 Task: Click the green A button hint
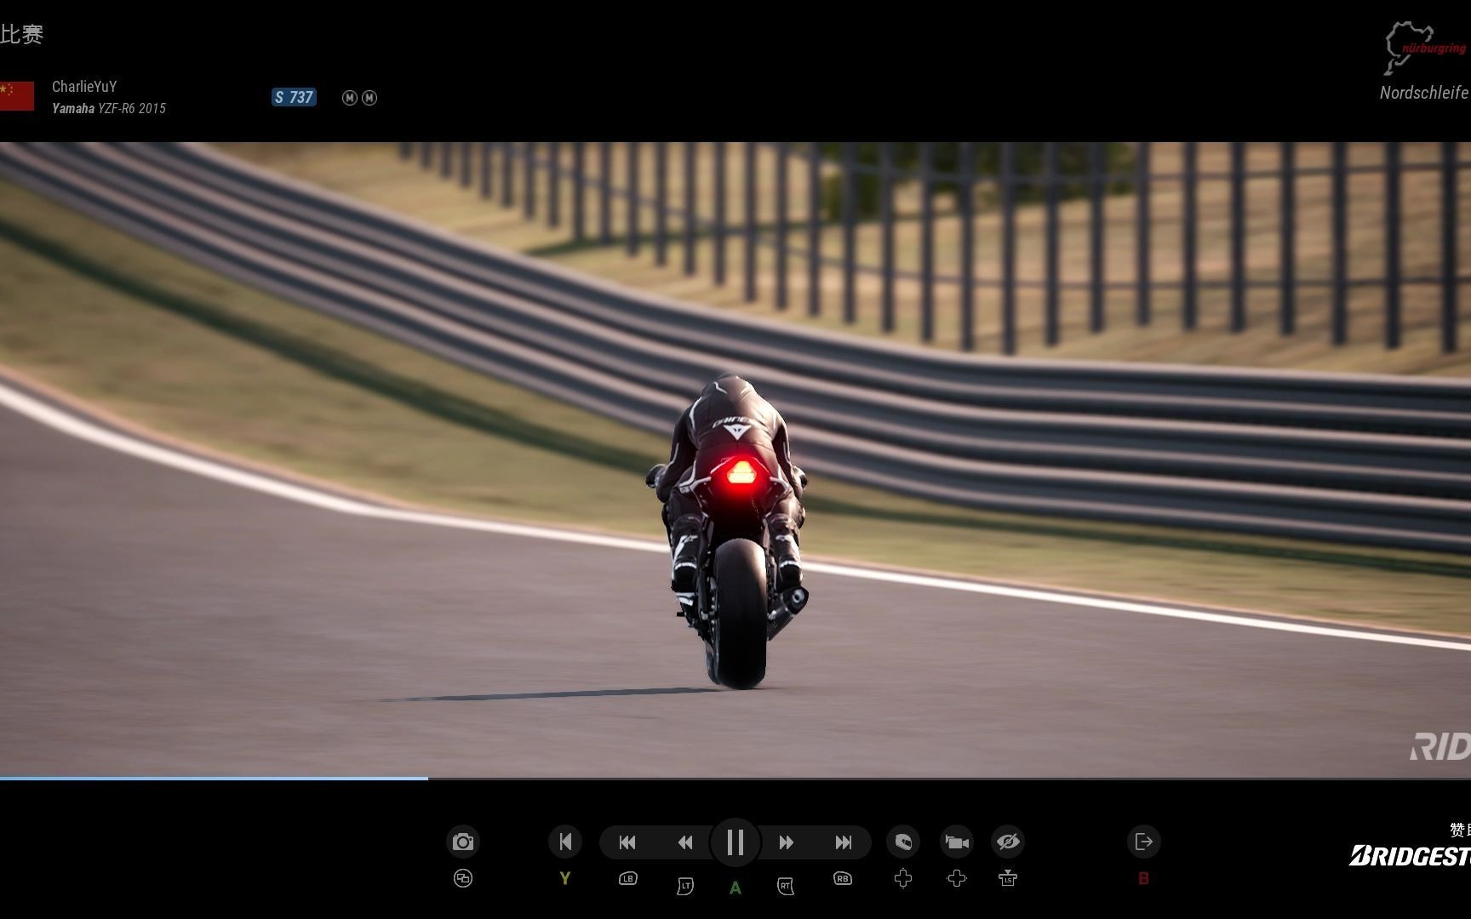coord(735,888)
